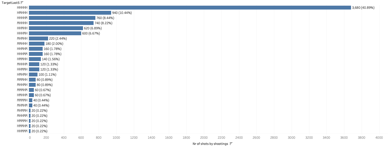Click the 4000 tick on the horizontal axis
The width and height of the screenshot is (388, 149).
click(379, 138)
